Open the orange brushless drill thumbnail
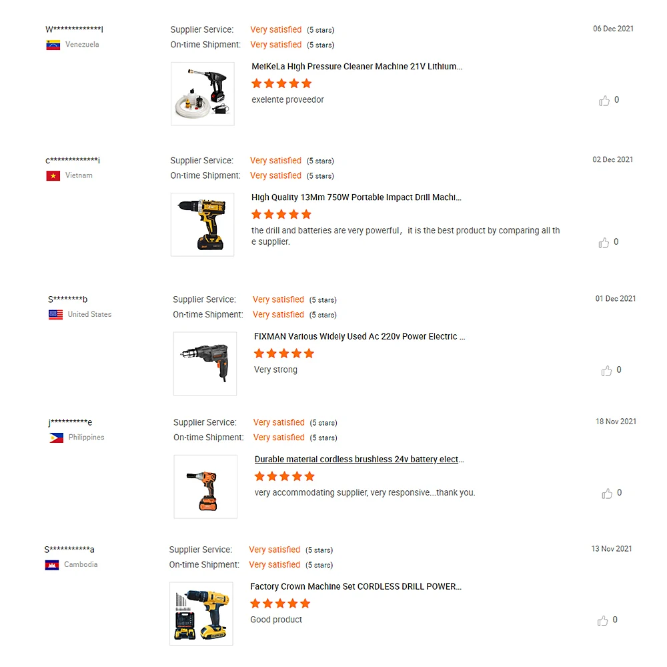667x667 pixels. tap(205, 487)
